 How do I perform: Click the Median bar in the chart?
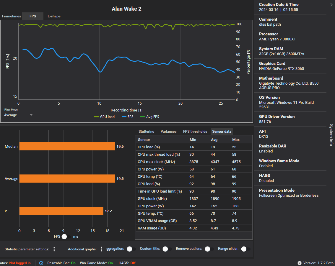tap(67, 146)
